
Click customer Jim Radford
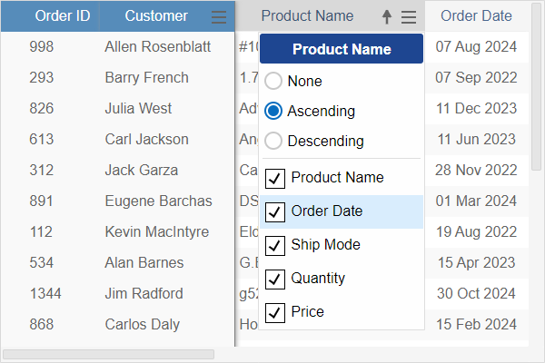tap(144, 294)
